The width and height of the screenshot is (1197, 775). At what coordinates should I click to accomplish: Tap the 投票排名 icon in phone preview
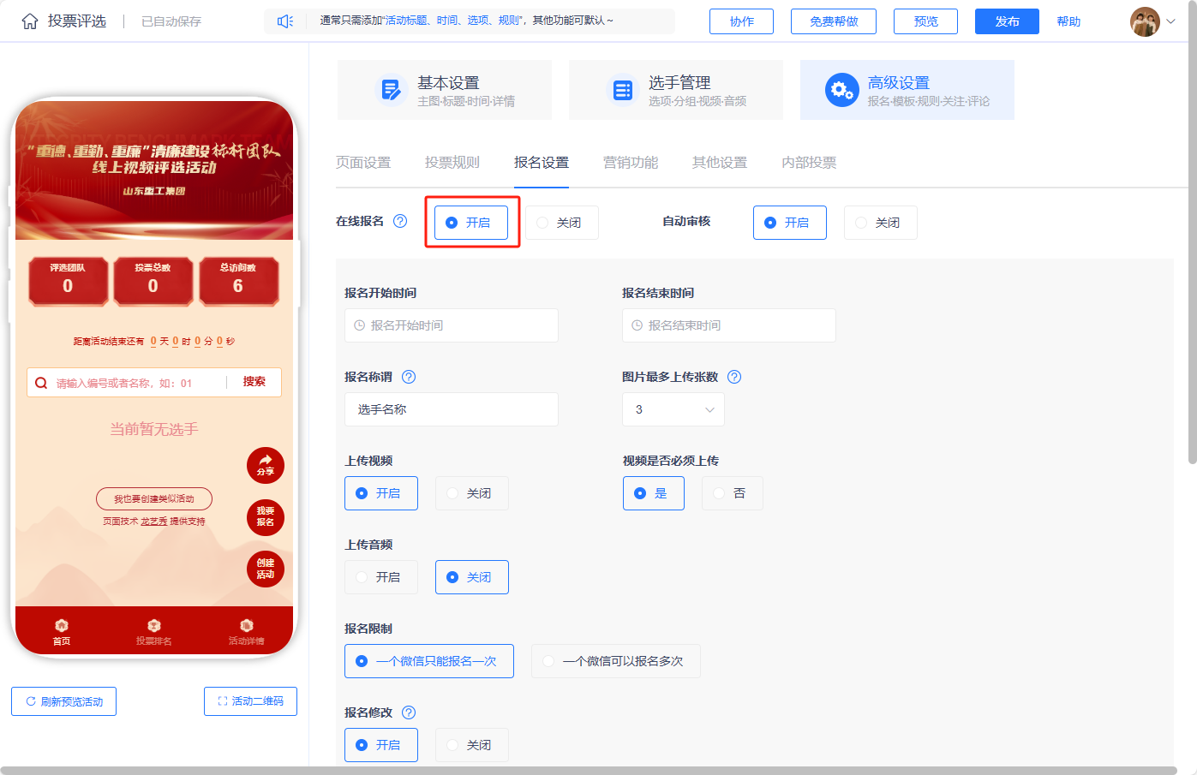click(x=154, y=626)
